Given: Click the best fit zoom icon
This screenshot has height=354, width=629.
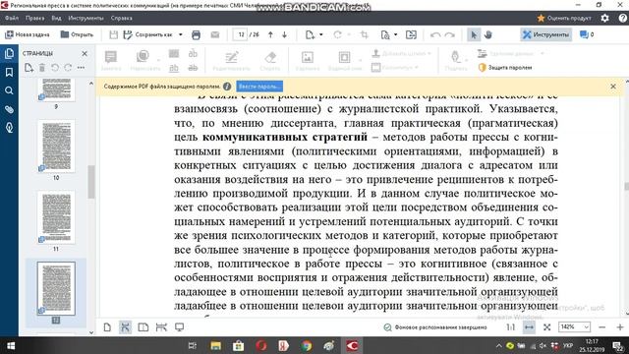Looking at the screenshot, I should [x=546, y=327].
